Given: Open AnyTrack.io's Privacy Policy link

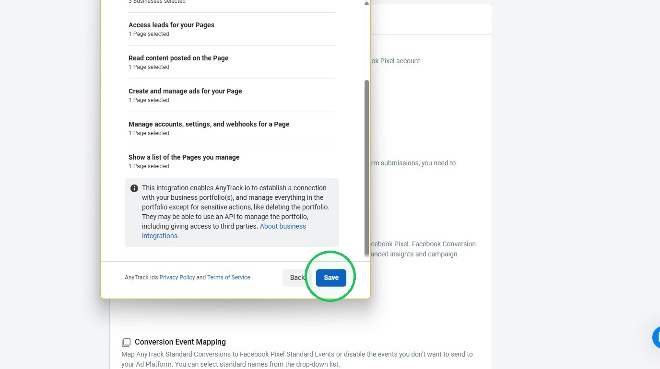Looking at the screenshot, I should pyautogui.click(x=177, y=277).
